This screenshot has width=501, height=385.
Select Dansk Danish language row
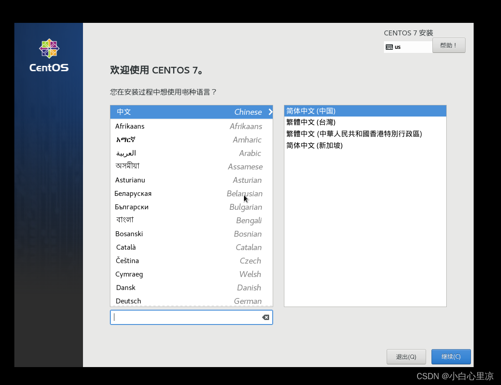coord(192,287)
